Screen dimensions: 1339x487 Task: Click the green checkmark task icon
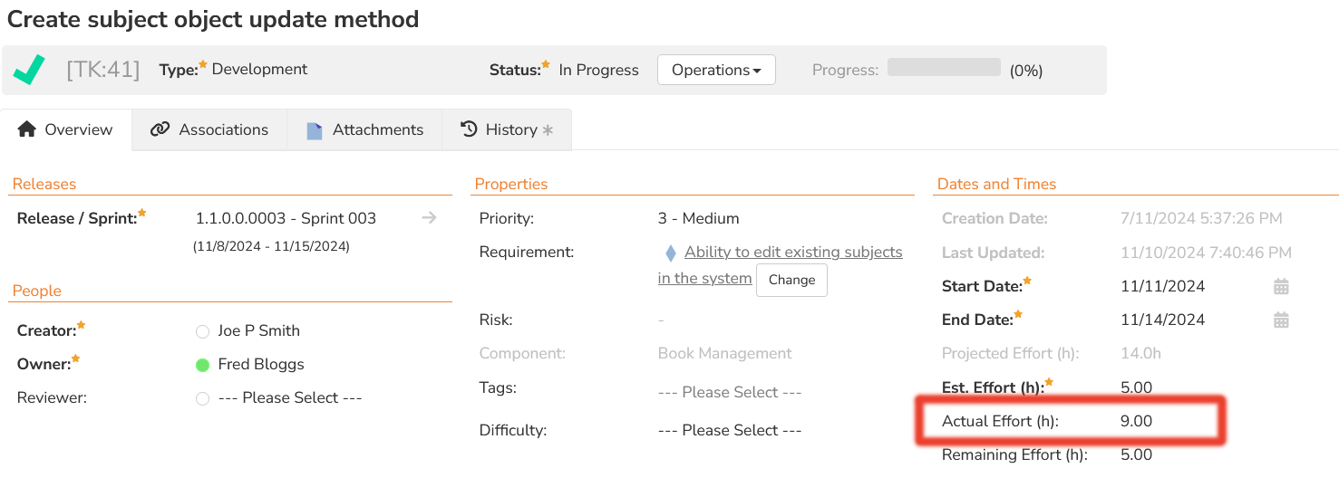click(29, 70)
